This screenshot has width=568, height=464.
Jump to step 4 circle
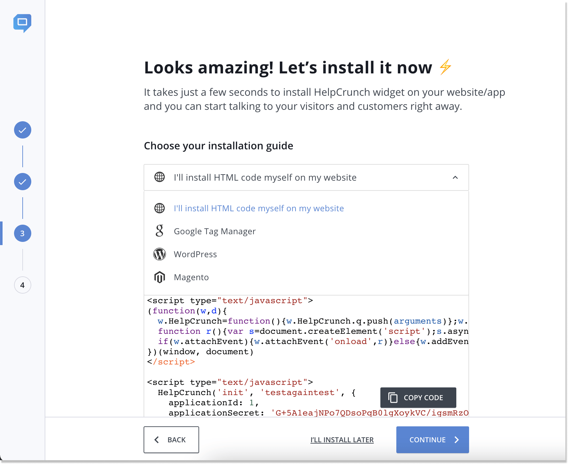coord(22,285)
